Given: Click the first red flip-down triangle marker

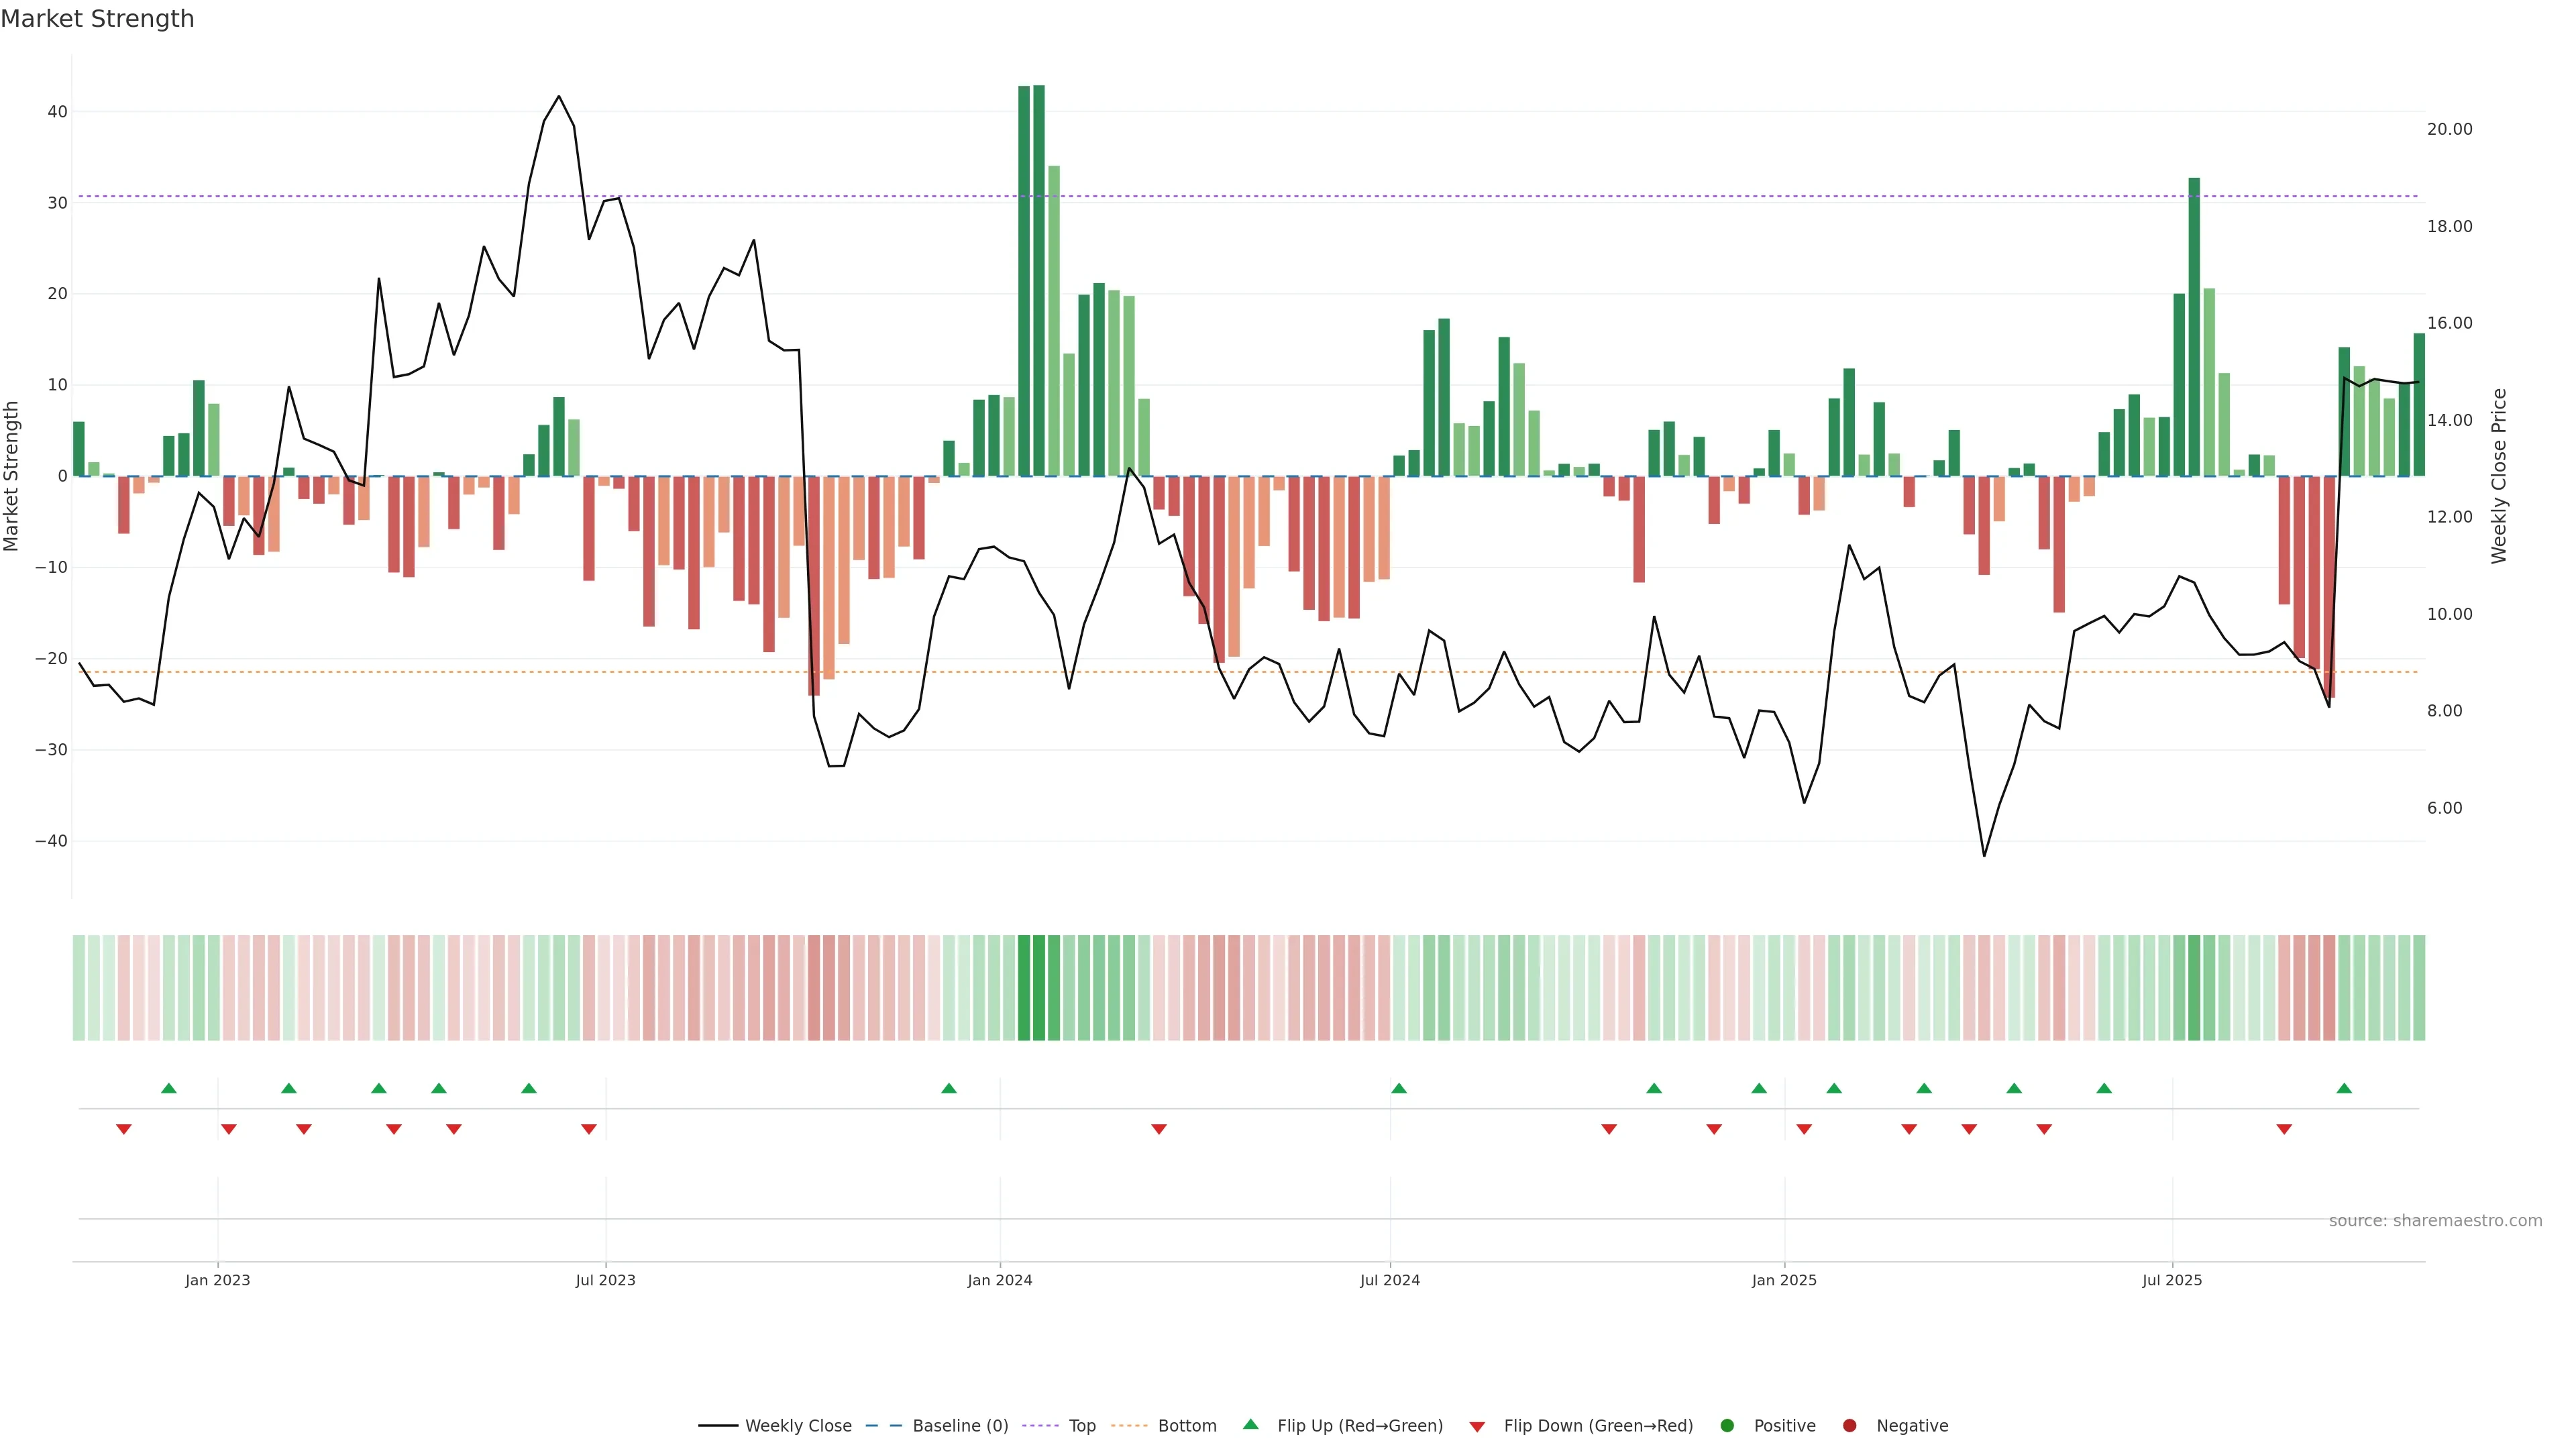Looking at the screenshot, I should click(x=124, y=1129).
